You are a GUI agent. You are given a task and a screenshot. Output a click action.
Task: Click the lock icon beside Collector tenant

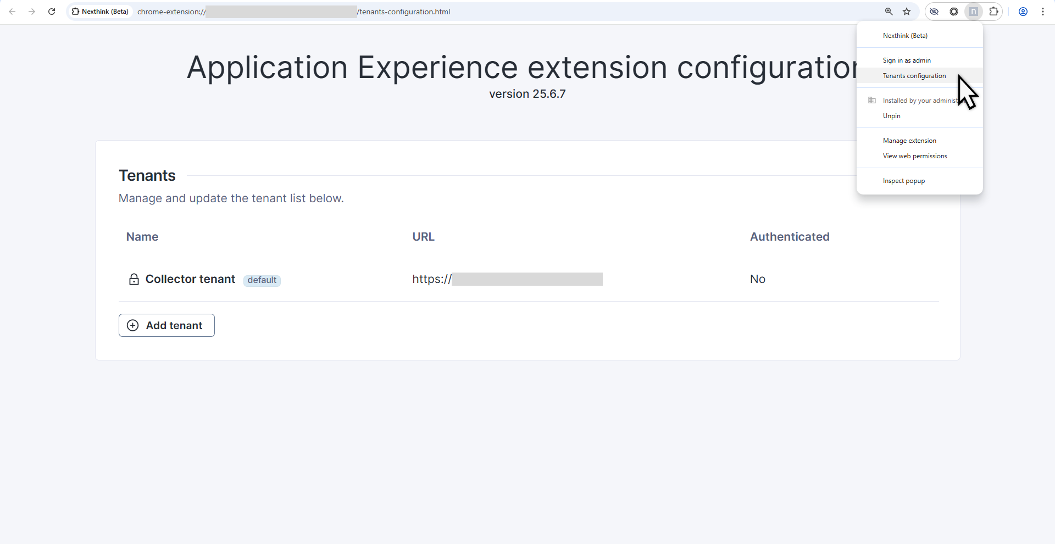tap(134, 280)
